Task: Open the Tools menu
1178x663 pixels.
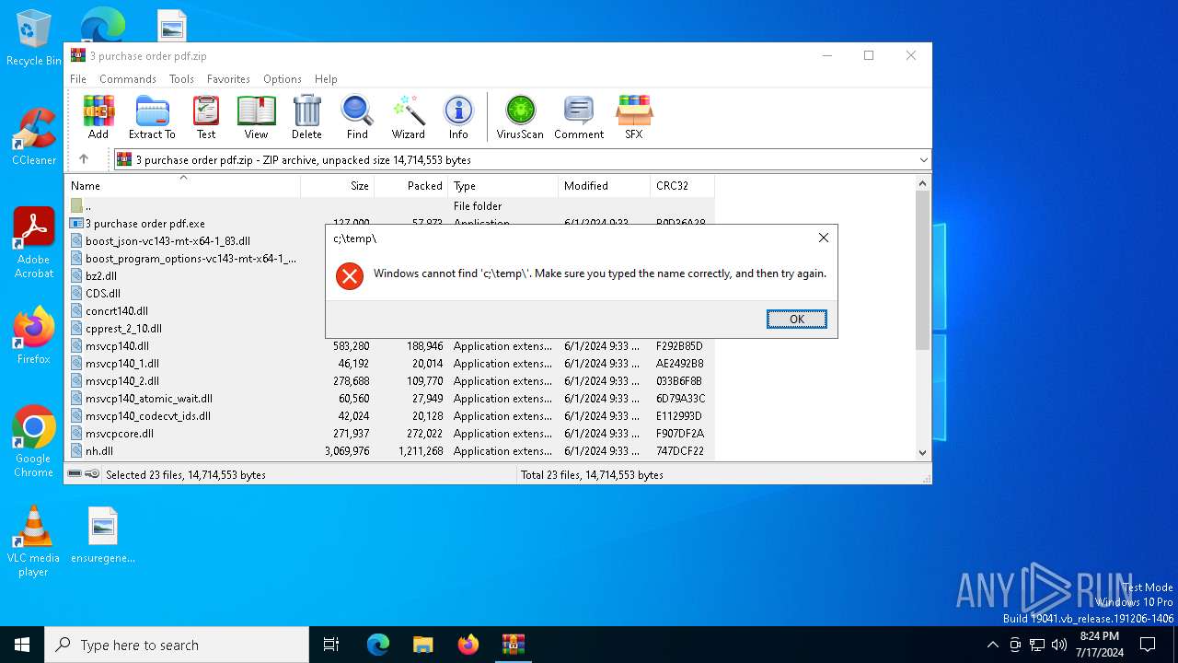Action: click(x=181, y=79)
